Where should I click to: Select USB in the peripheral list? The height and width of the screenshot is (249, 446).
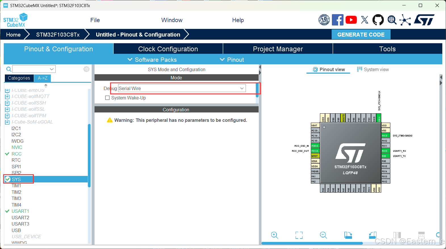16,230
